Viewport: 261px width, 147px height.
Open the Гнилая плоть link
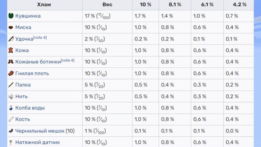(32, 73)
